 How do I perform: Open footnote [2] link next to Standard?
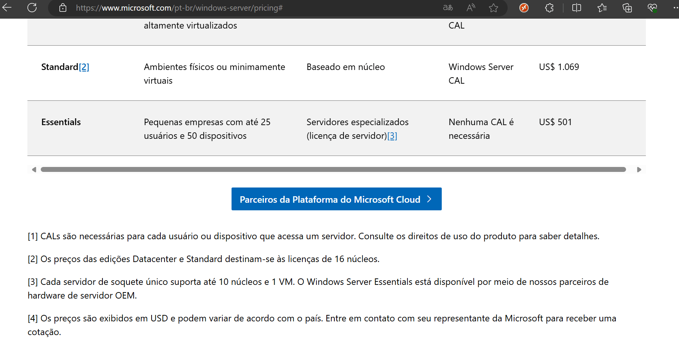(84, 67)
